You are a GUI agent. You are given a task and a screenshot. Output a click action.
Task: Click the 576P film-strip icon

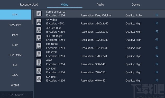pyautogui.click(x=39, y=70)
